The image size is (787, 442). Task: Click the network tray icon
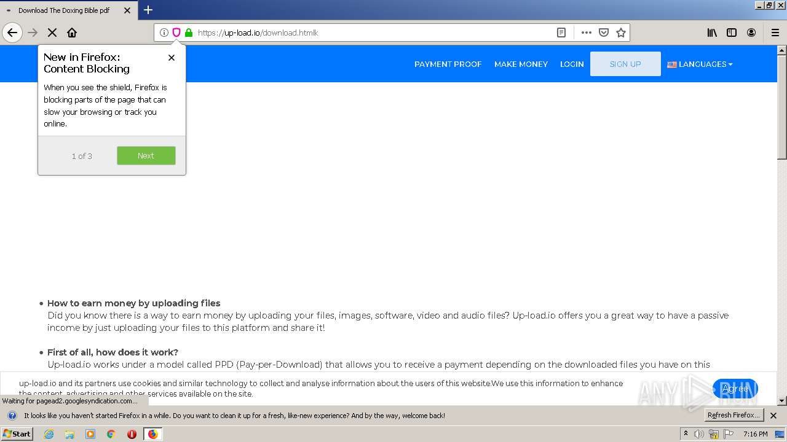714,434
